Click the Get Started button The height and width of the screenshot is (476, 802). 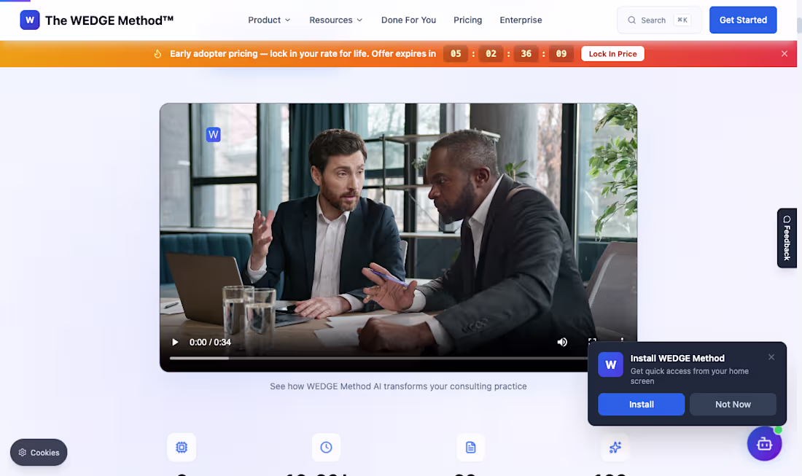coord(743,20)
